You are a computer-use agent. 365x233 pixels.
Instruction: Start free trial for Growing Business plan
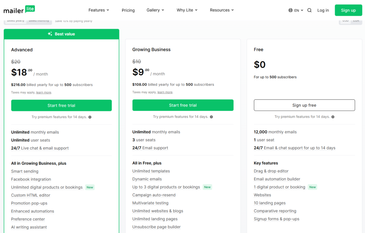[x=183, y=105]
